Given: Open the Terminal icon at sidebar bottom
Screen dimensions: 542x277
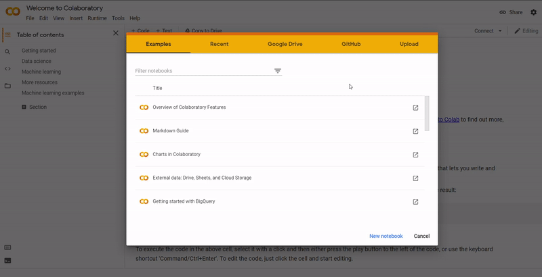Looking at the screenshot, I should tap(7, 261).
